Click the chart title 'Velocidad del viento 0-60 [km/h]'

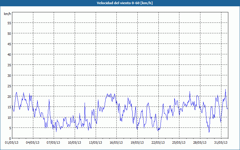pyautogui.click(x=125, y=3)
